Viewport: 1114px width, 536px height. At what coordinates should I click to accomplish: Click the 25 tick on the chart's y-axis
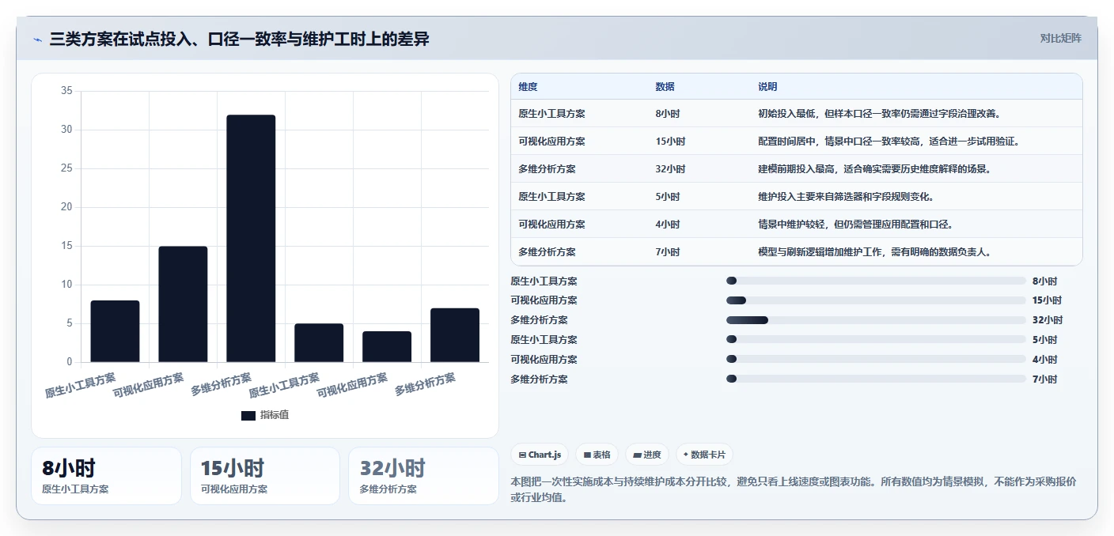(66, 169)
